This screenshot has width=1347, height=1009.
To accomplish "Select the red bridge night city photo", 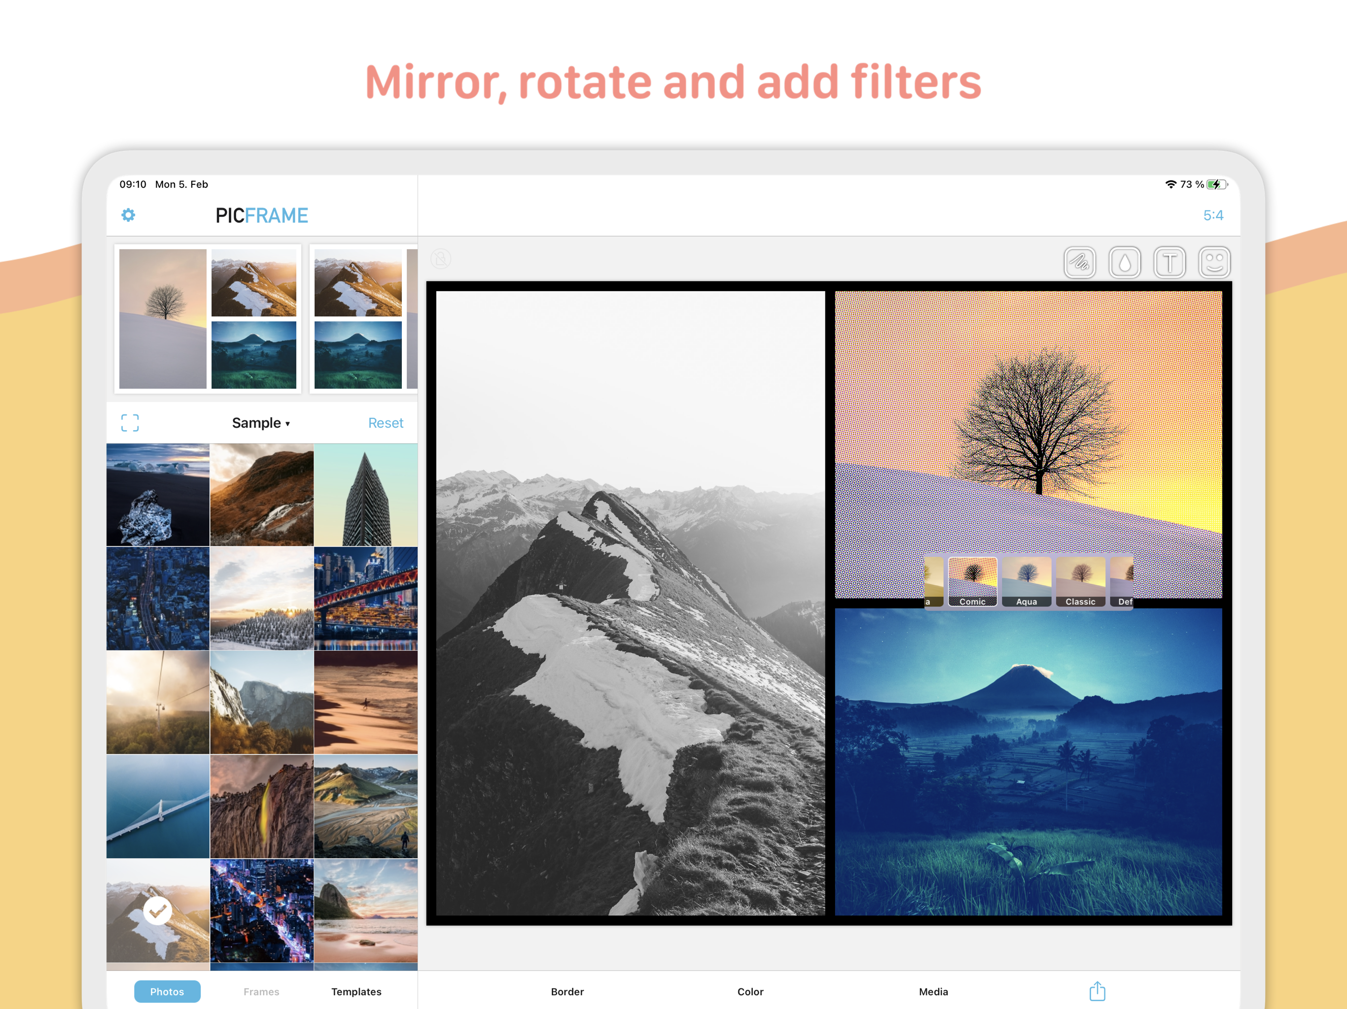I will pos(366,598).
